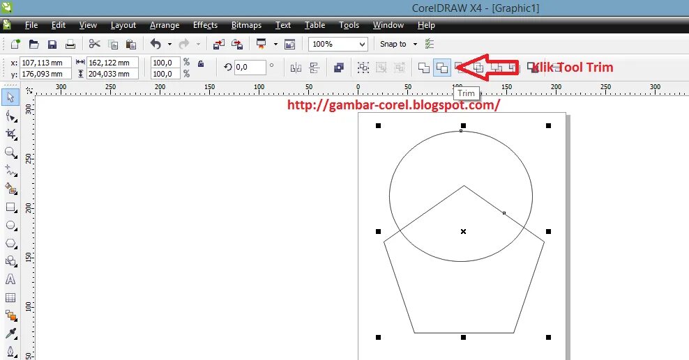Open the Window menu
This screenshot has width=689, height=360.
click(x=388, y=25)
